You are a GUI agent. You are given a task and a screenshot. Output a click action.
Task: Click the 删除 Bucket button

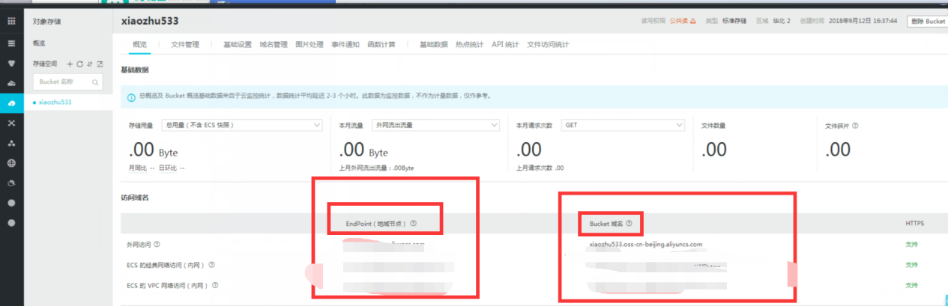click(927, 21)
